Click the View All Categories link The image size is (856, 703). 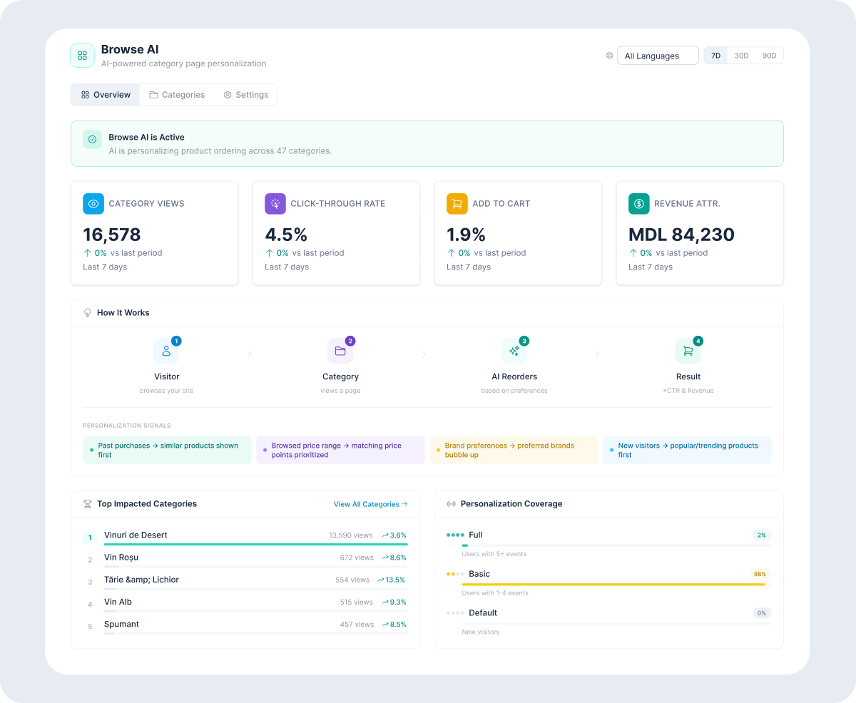370,504
